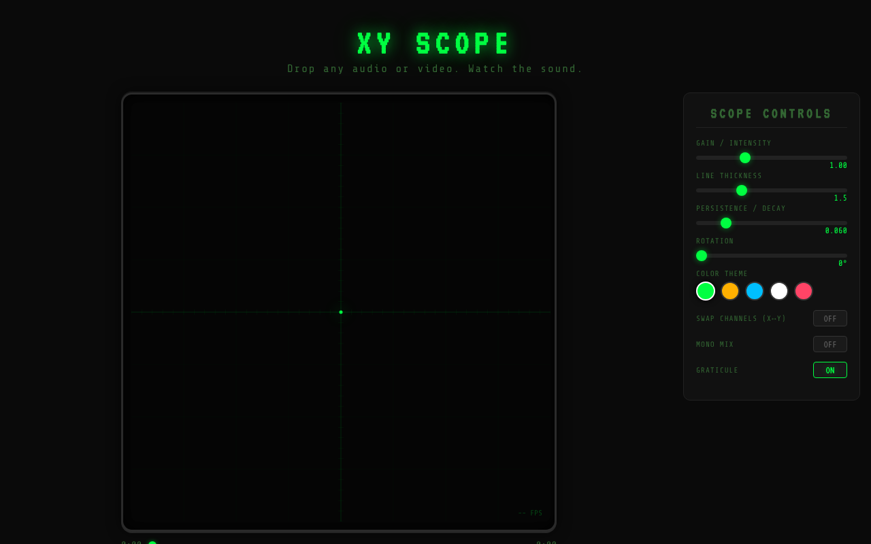Click the gain value 1.00
The width and height of the screenshot is (871, 544).
click(x=838, y=166)
